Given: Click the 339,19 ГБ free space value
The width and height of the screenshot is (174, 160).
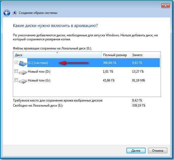Looking at the screenshot, I should pos(139,106).
